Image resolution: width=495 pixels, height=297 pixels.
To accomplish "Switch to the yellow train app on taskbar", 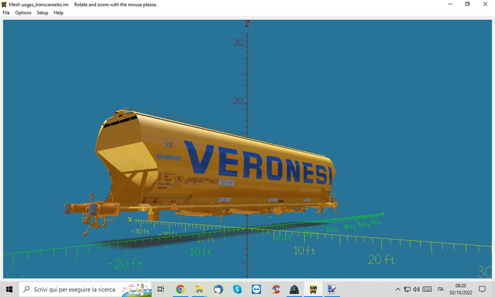I will point(313,289).
